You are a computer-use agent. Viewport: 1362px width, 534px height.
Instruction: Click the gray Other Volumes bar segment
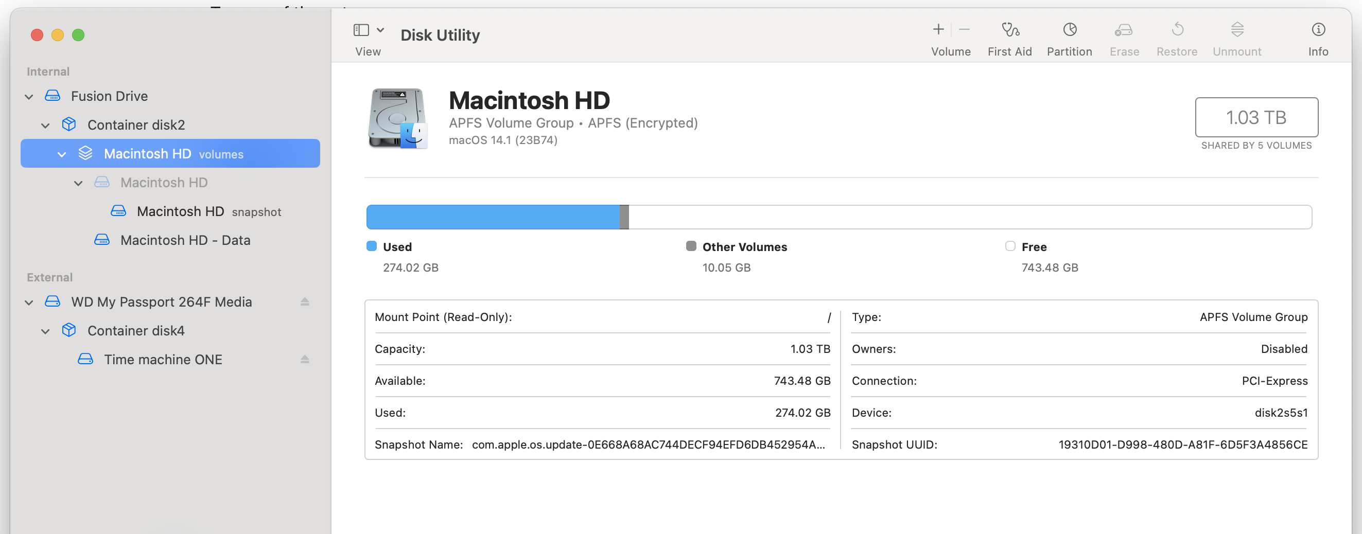tap(624, 217)
